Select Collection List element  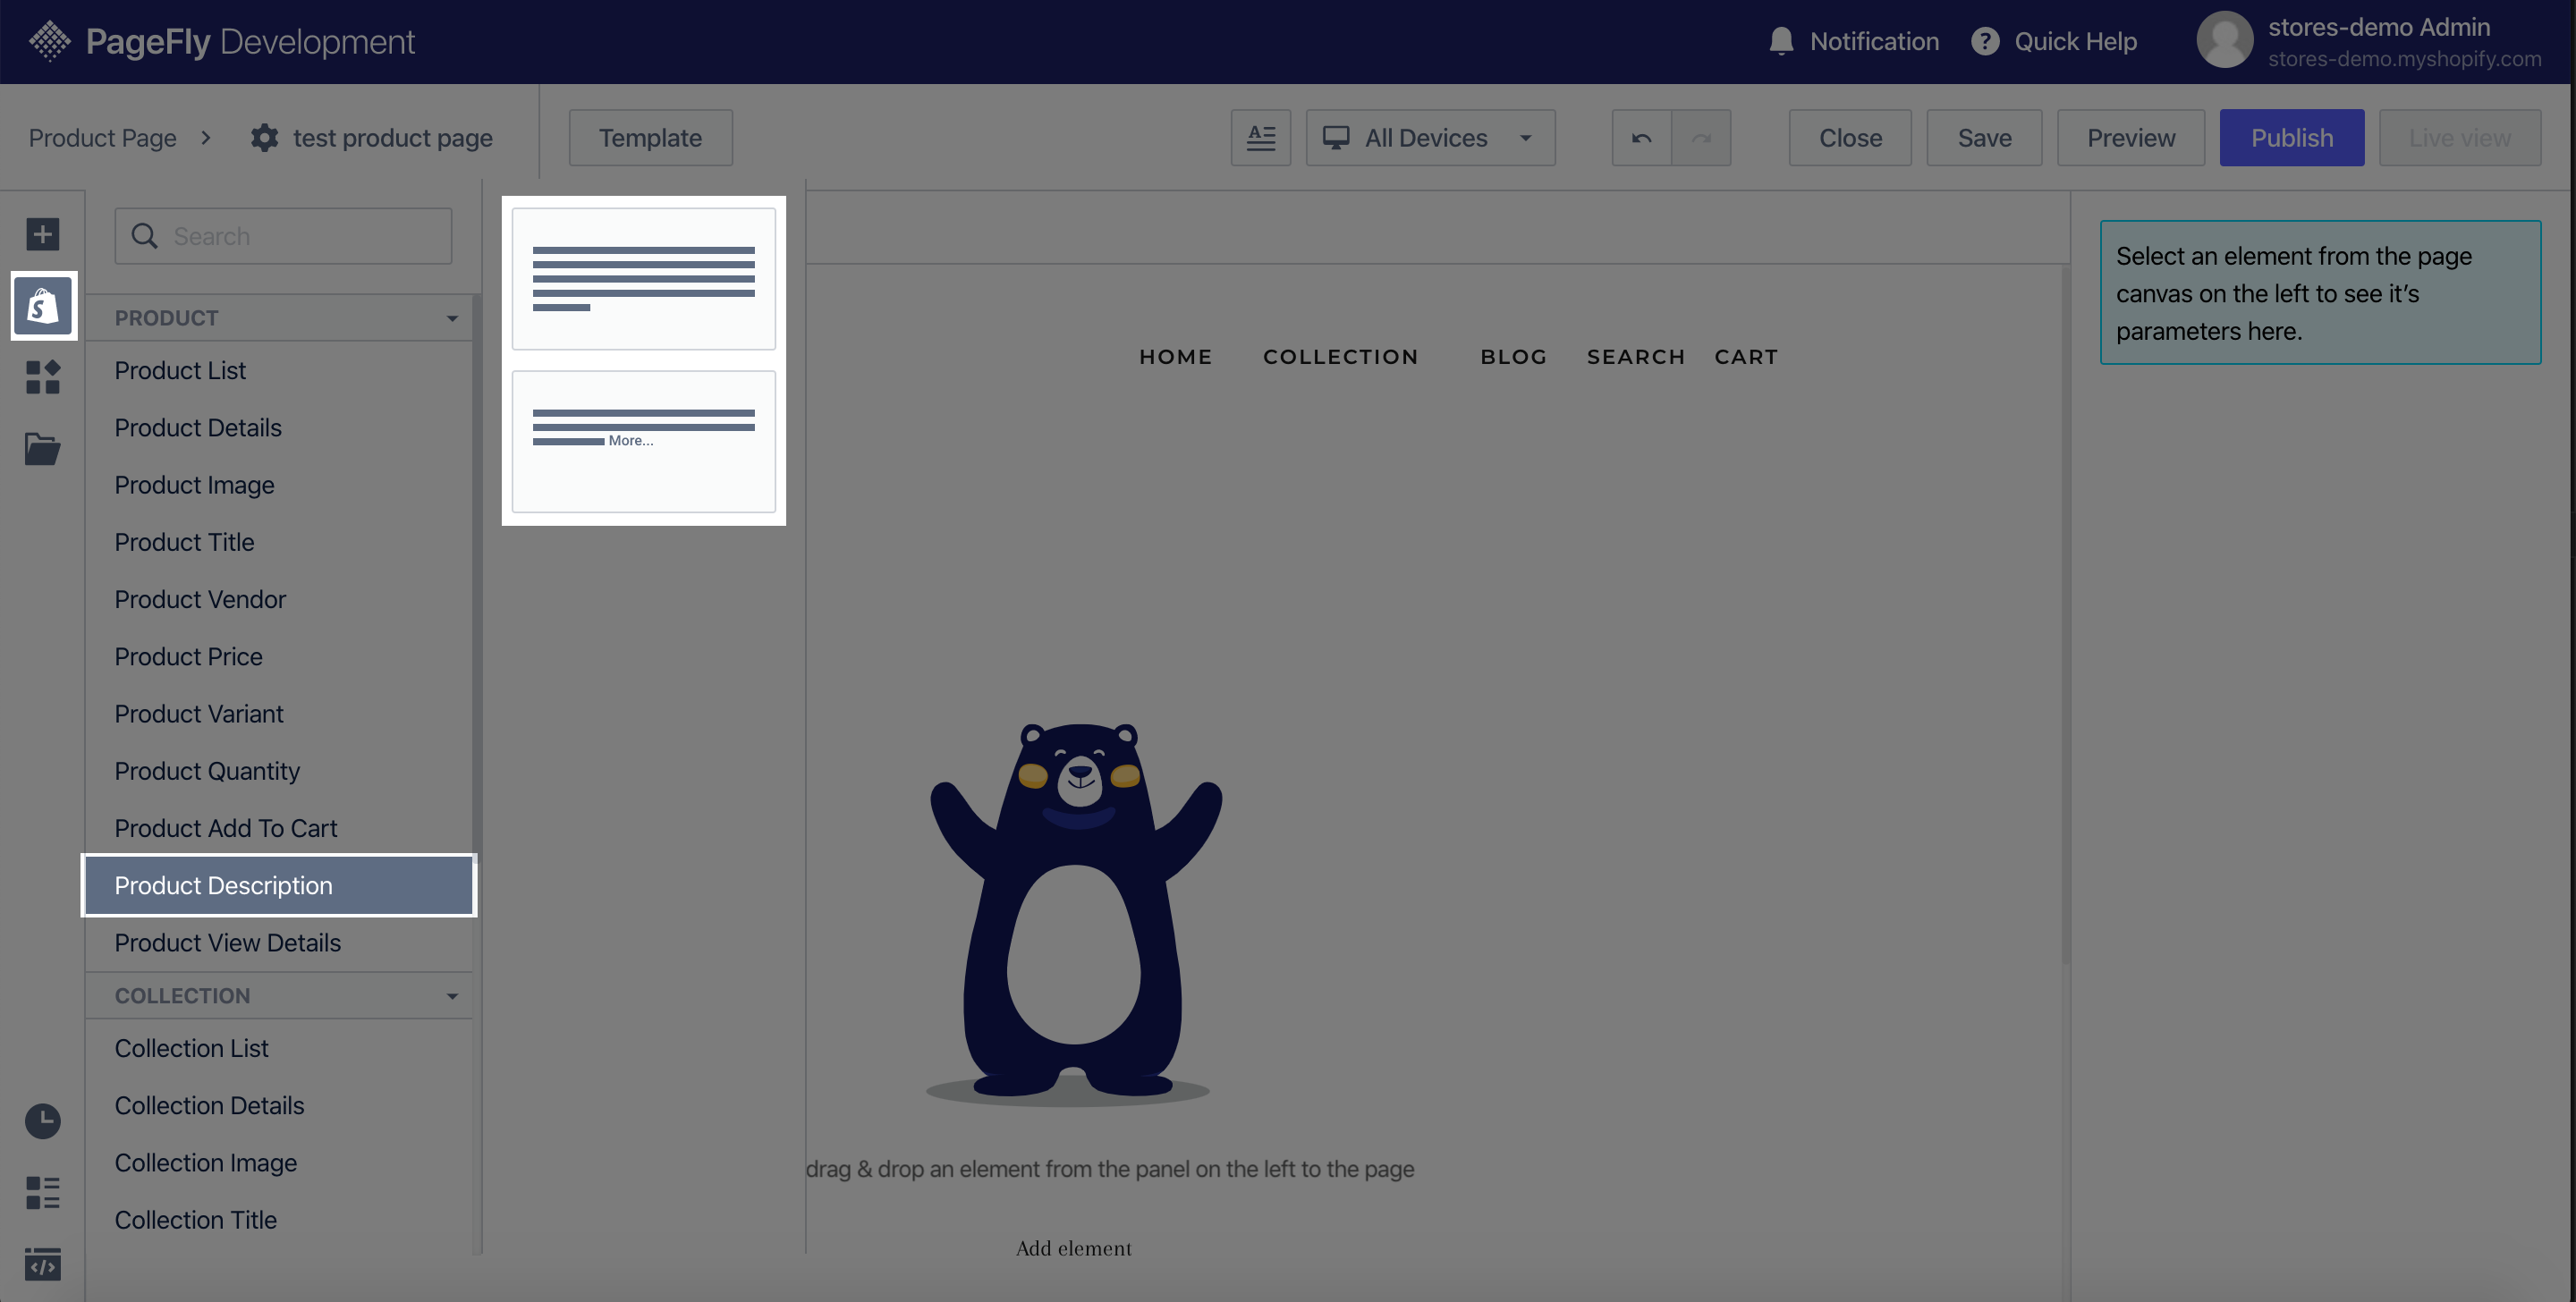tap(279, 1048)
